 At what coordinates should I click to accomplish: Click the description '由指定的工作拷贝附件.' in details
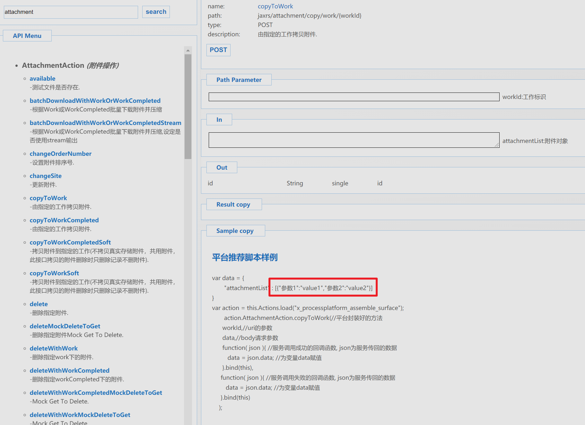pos(287,34)
